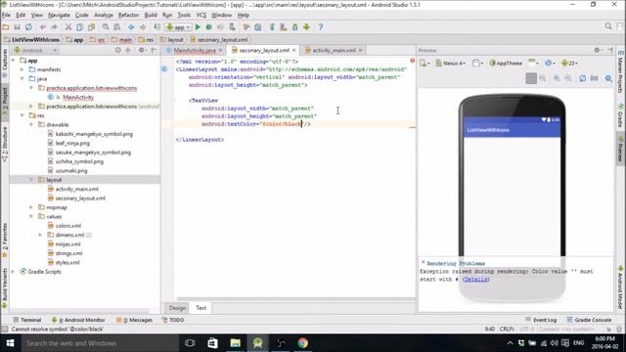Image resolution: width=626 pixels, height=352 pixels.
Task: Open the locale globe dropdown in Preview
Action: [550, 63]
